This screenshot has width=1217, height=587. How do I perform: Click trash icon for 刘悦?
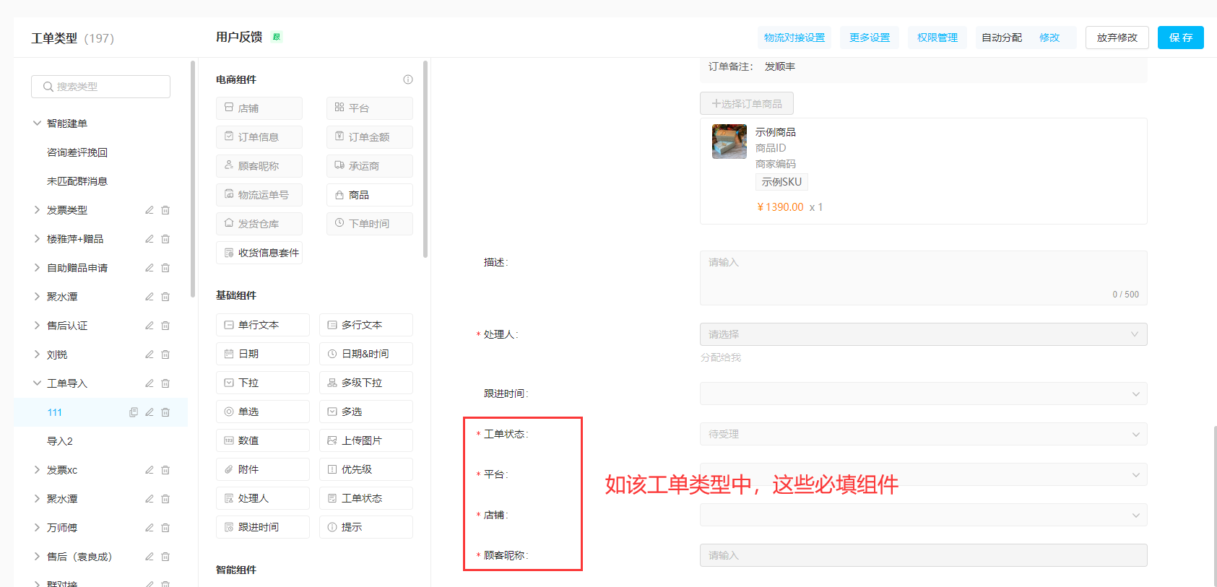click(x=165, y=355)
